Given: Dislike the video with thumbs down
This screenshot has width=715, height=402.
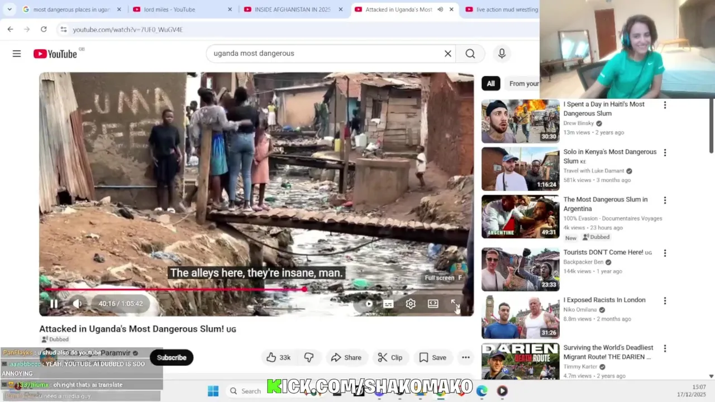Looking at the screenshot, I should click(x=309, y=357).
